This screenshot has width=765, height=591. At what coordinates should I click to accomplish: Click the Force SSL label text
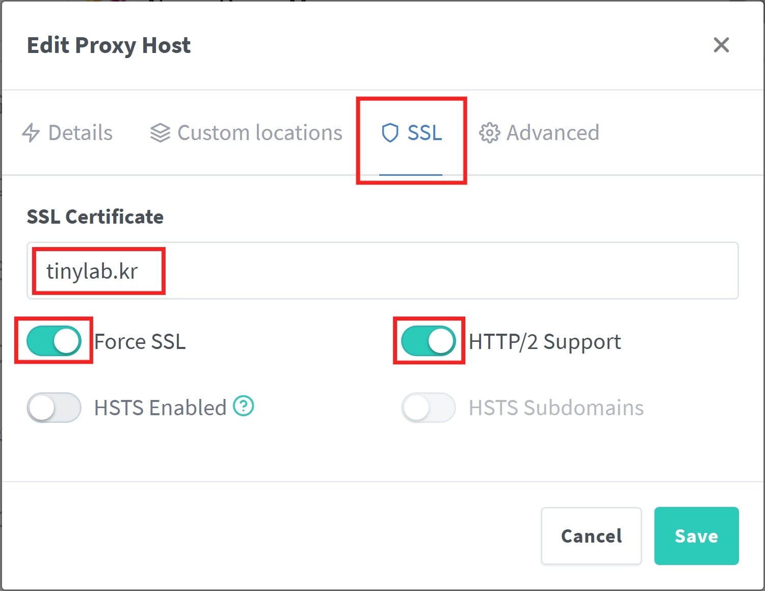point(140,341)
